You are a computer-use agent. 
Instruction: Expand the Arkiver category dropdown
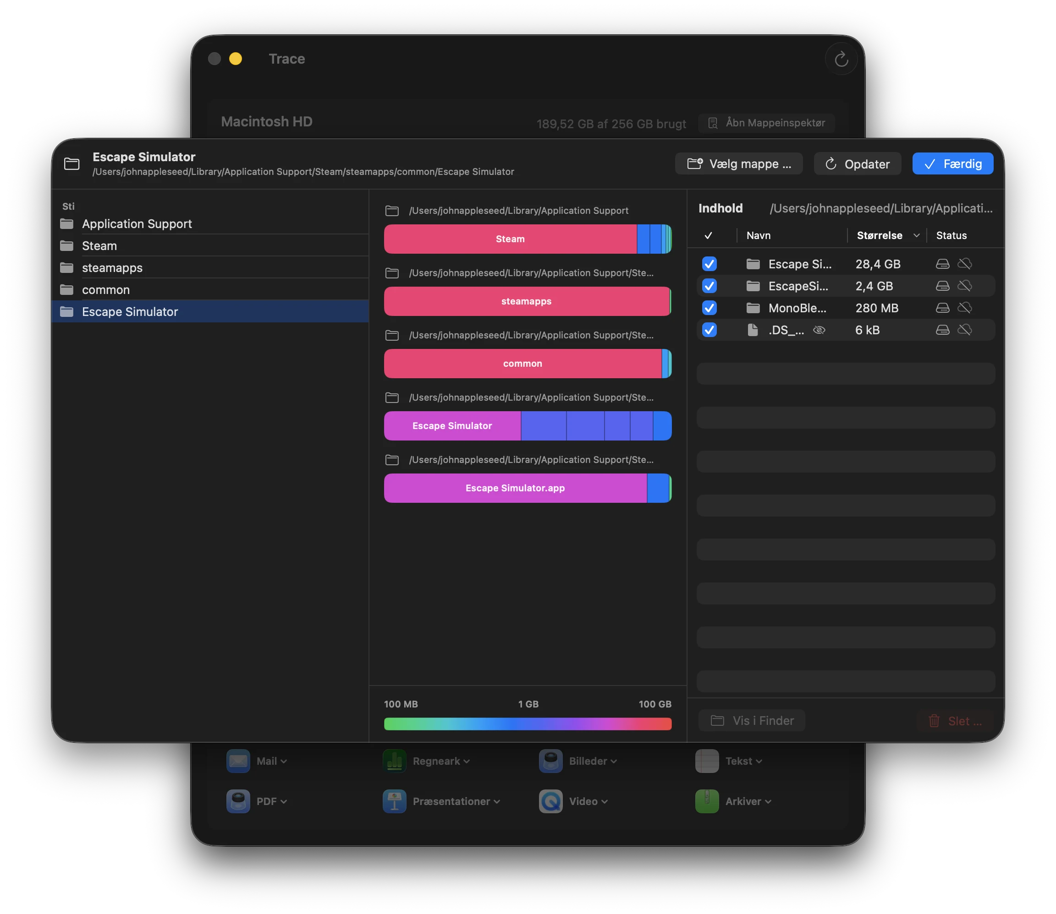768,801
